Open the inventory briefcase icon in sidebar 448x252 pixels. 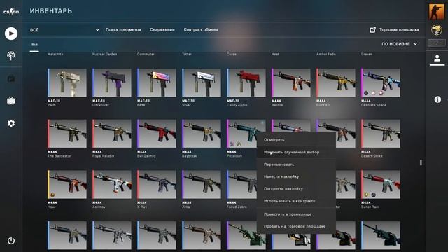pos(11,78)
